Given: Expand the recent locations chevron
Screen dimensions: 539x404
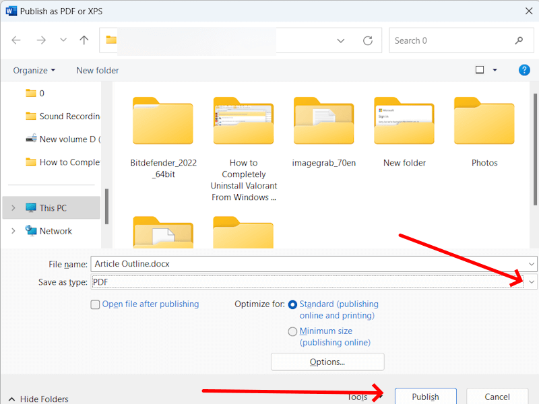Looking at the screenshot, I should [63, 40].
